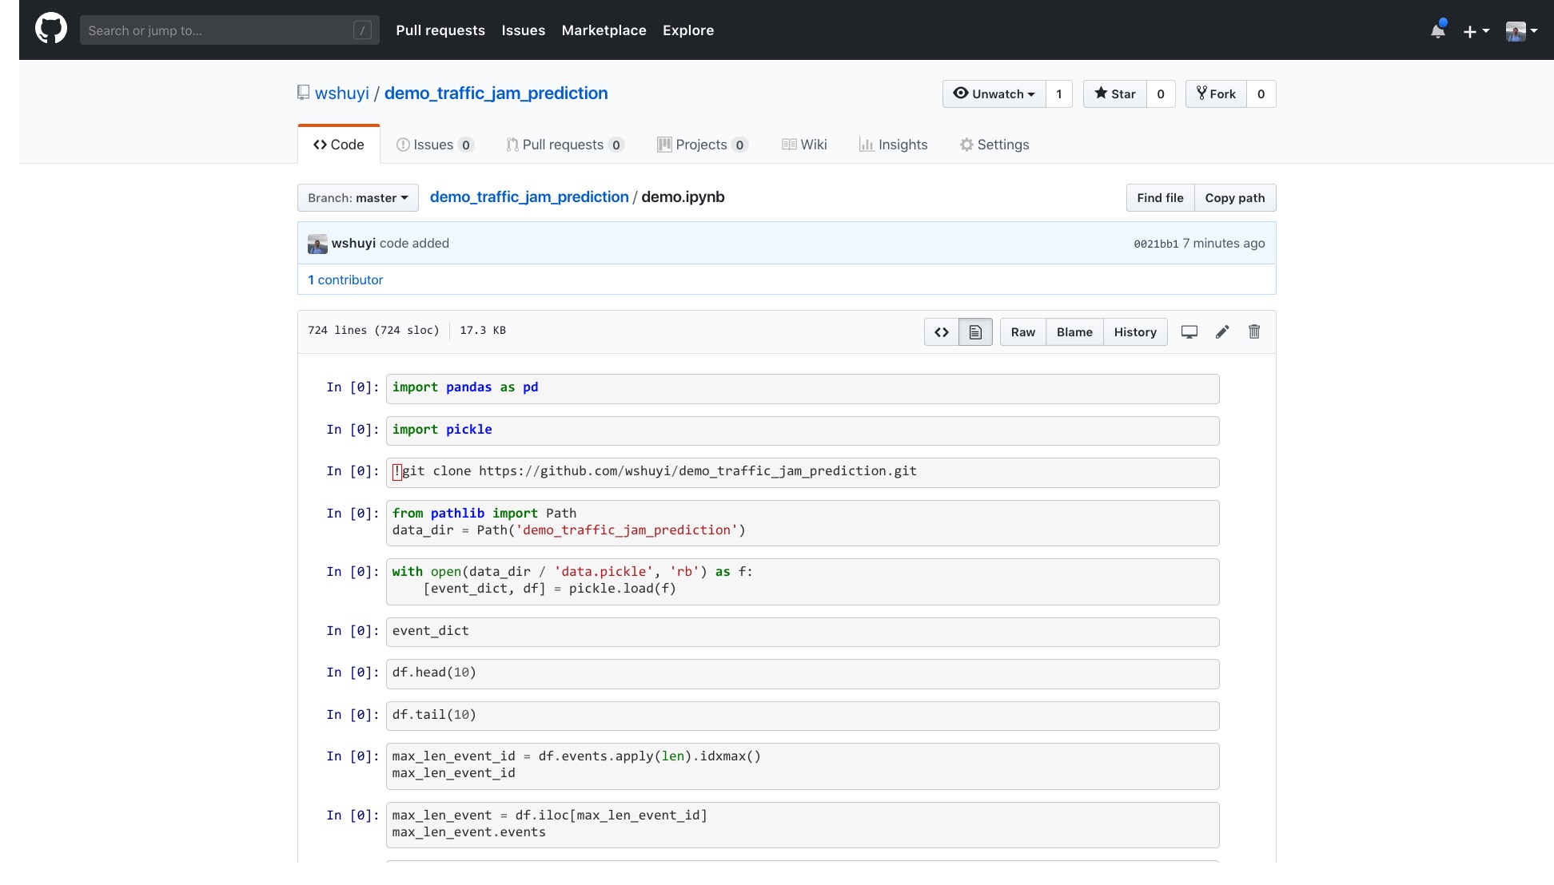The width and height of the screenshot is (1554, 885).
Task: Click the Find file button
Action: (1160, 198)
